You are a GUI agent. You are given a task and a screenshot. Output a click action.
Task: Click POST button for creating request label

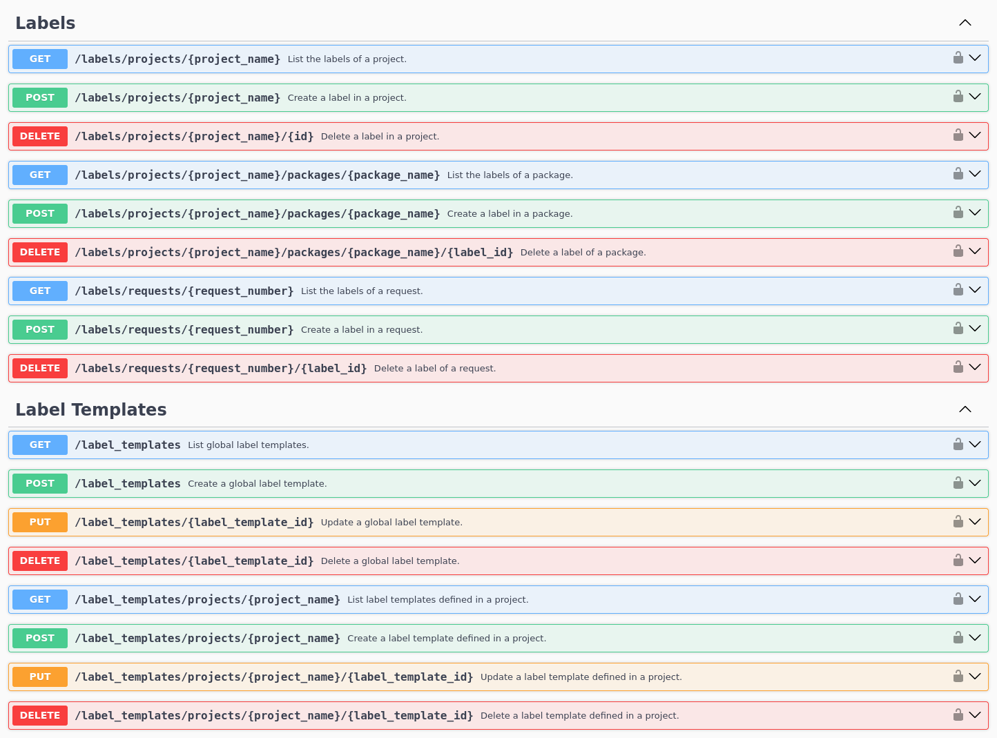click(x=40, y=329)
